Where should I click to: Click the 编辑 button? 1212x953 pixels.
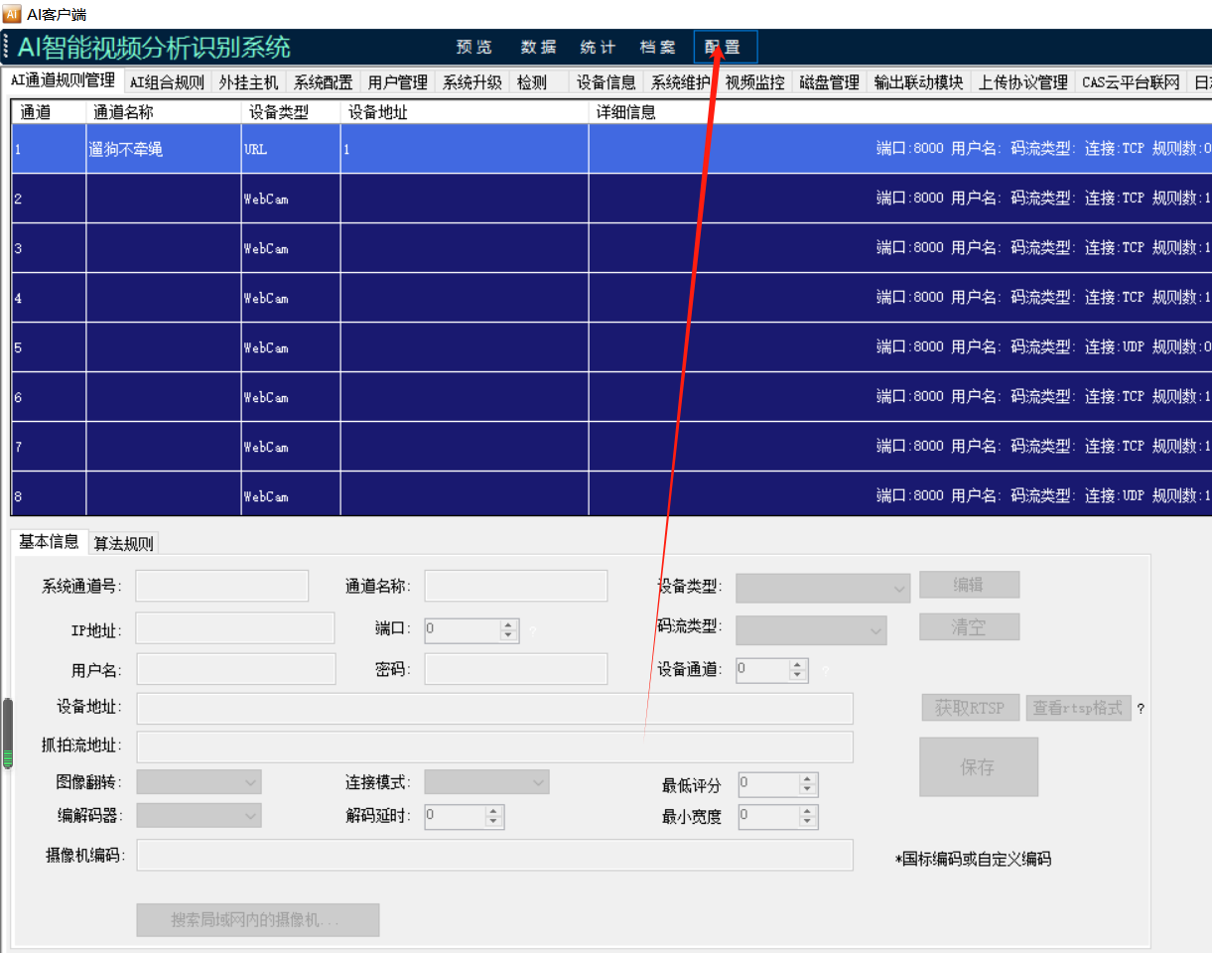969,585
